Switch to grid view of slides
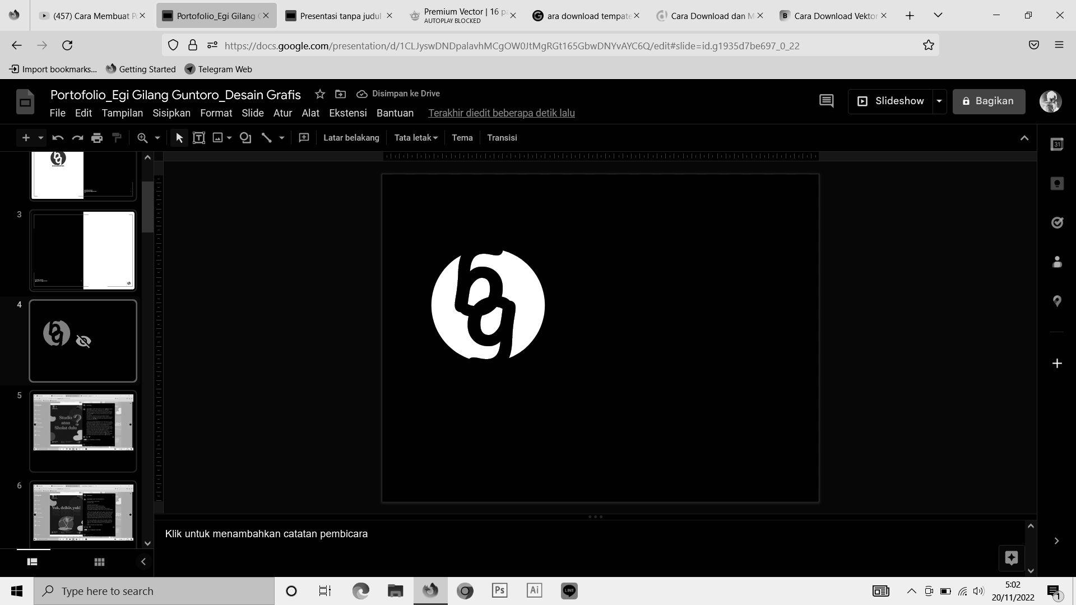Image resolution: width=1076 pixels, height=605 pixels. coord(99,562)
